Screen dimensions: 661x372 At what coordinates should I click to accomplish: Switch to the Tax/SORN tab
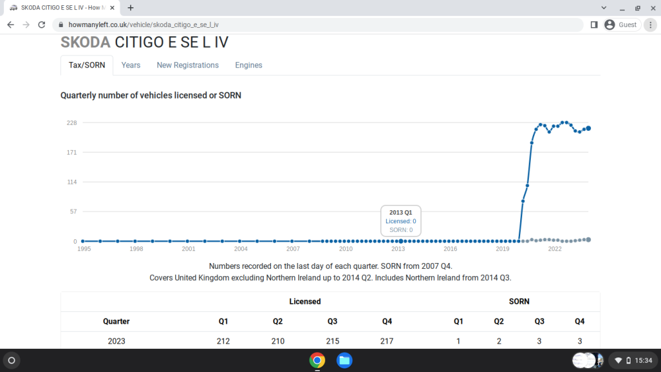coord(87,65)
